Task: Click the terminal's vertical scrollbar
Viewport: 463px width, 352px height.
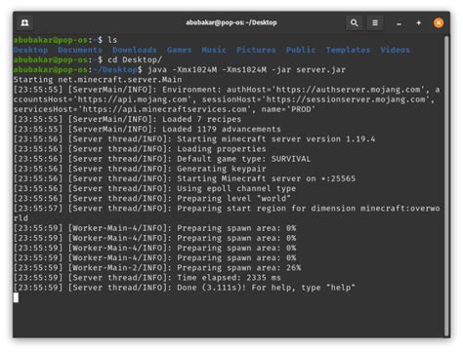Action: click(x=447, y=186)
